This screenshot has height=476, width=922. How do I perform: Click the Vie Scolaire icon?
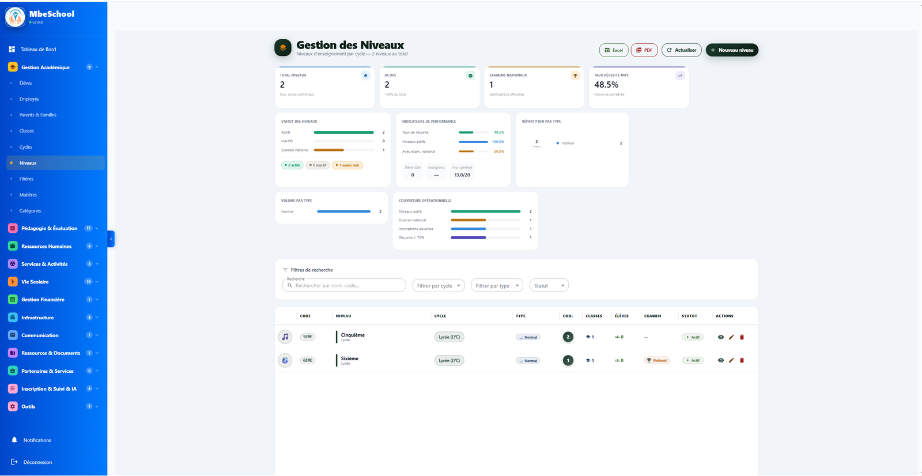13,282
